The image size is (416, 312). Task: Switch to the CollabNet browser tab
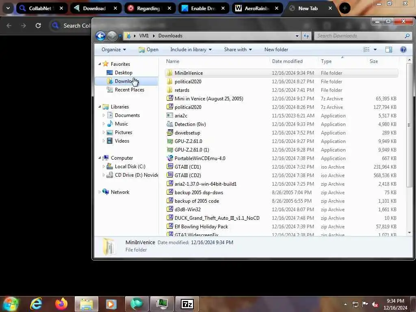click(x=42, y=8)
